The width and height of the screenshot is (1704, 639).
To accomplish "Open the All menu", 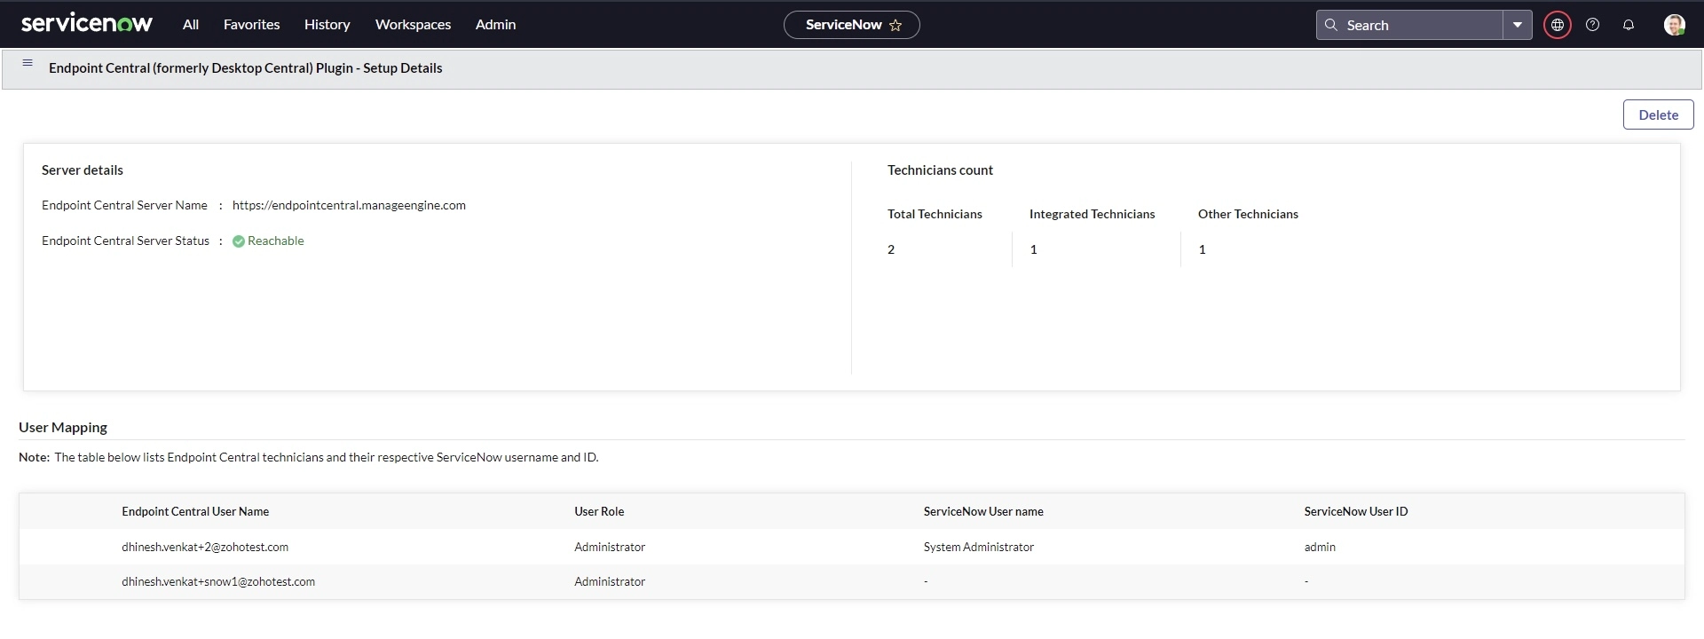I will click(x=191, y=25).
